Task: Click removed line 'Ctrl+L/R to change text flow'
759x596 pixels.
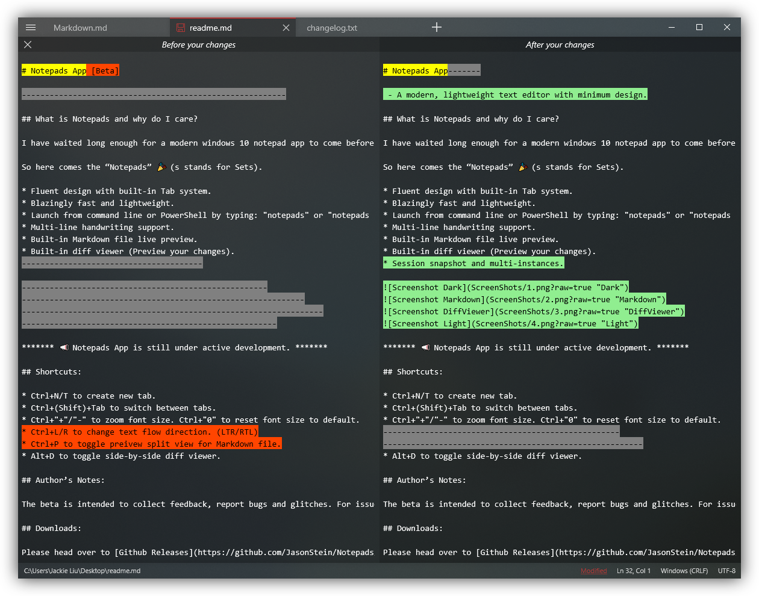Action: (140, 432)
